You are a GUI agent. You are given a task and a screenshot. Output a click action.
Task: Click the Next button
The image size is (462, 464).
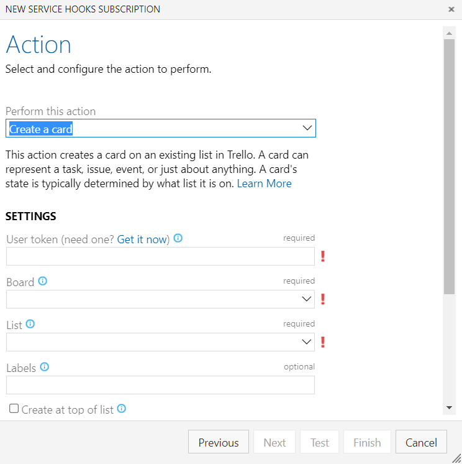pyautogui.click(x=274, y=442)
